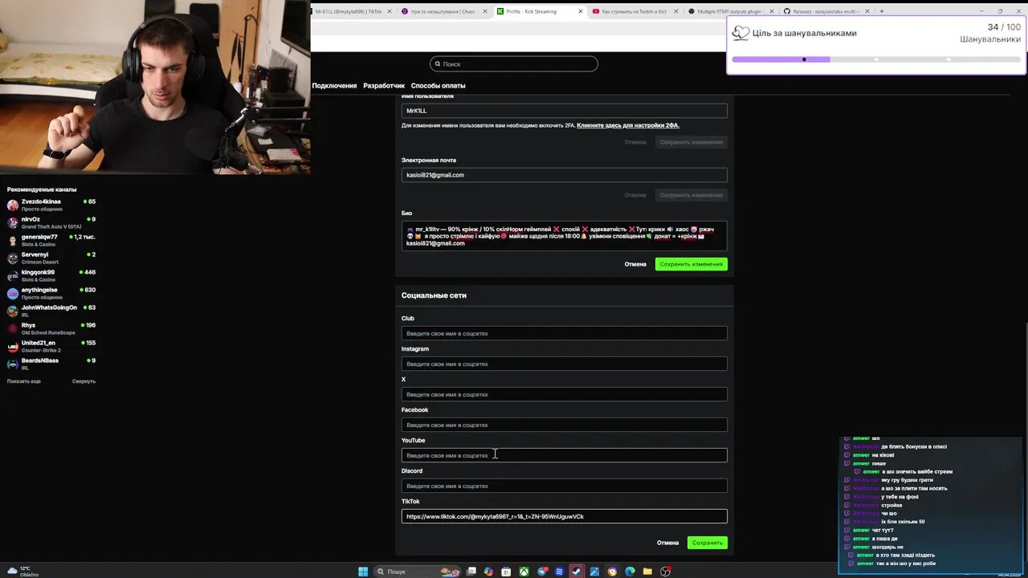Click the heart icon on the follower goal widget
Viewport: 1028px width, 578px height.
pyautogui.click(x=740, y=33)
